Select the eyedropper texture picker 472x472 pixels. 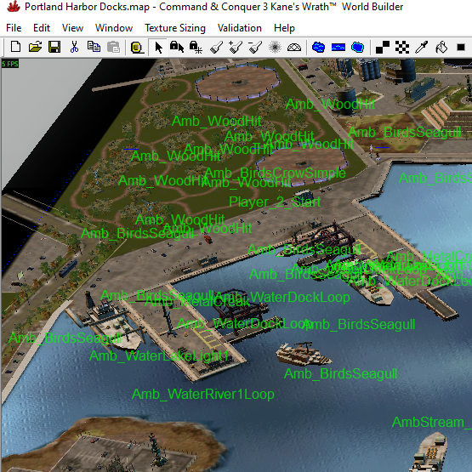pos(422,48)
